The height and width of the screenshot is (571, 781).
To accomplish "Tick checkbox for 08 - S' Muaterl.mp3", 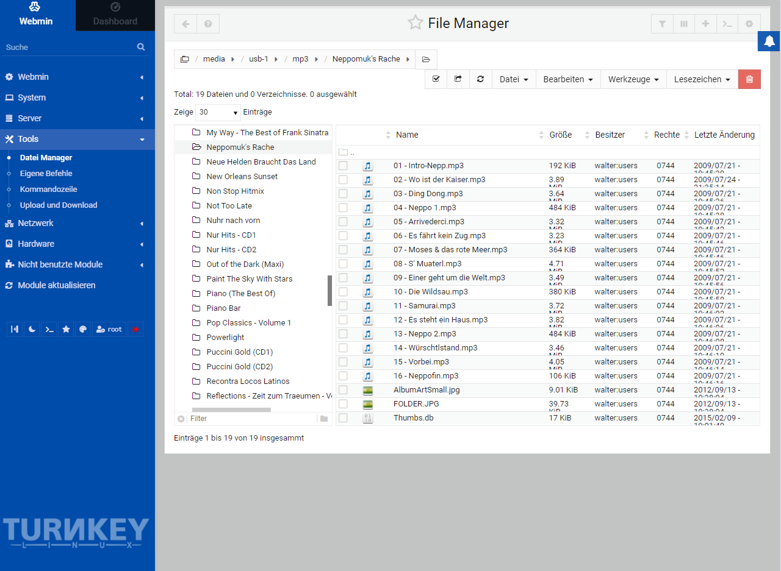I will pos(343,264).
